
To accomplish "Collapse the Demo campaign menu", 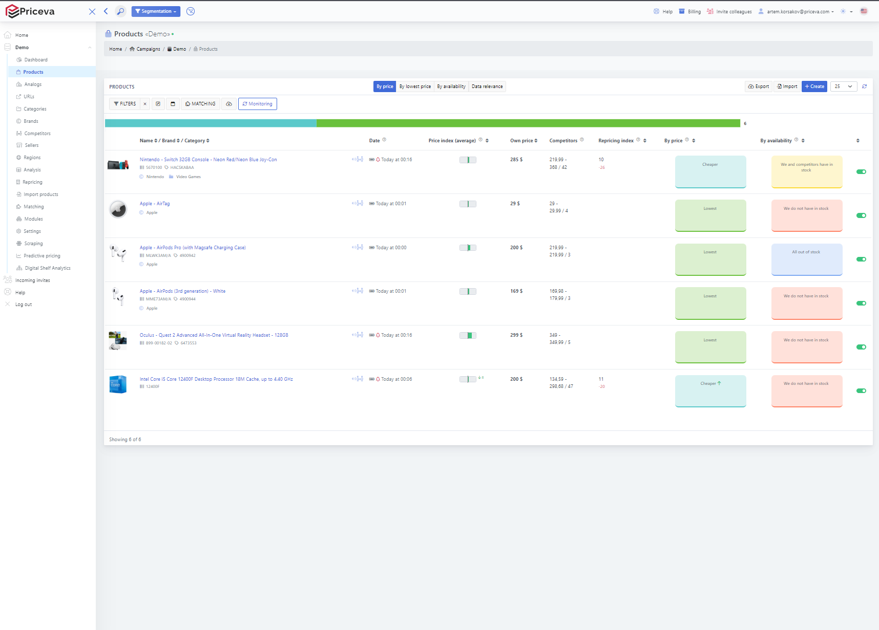I will (90, 48).
